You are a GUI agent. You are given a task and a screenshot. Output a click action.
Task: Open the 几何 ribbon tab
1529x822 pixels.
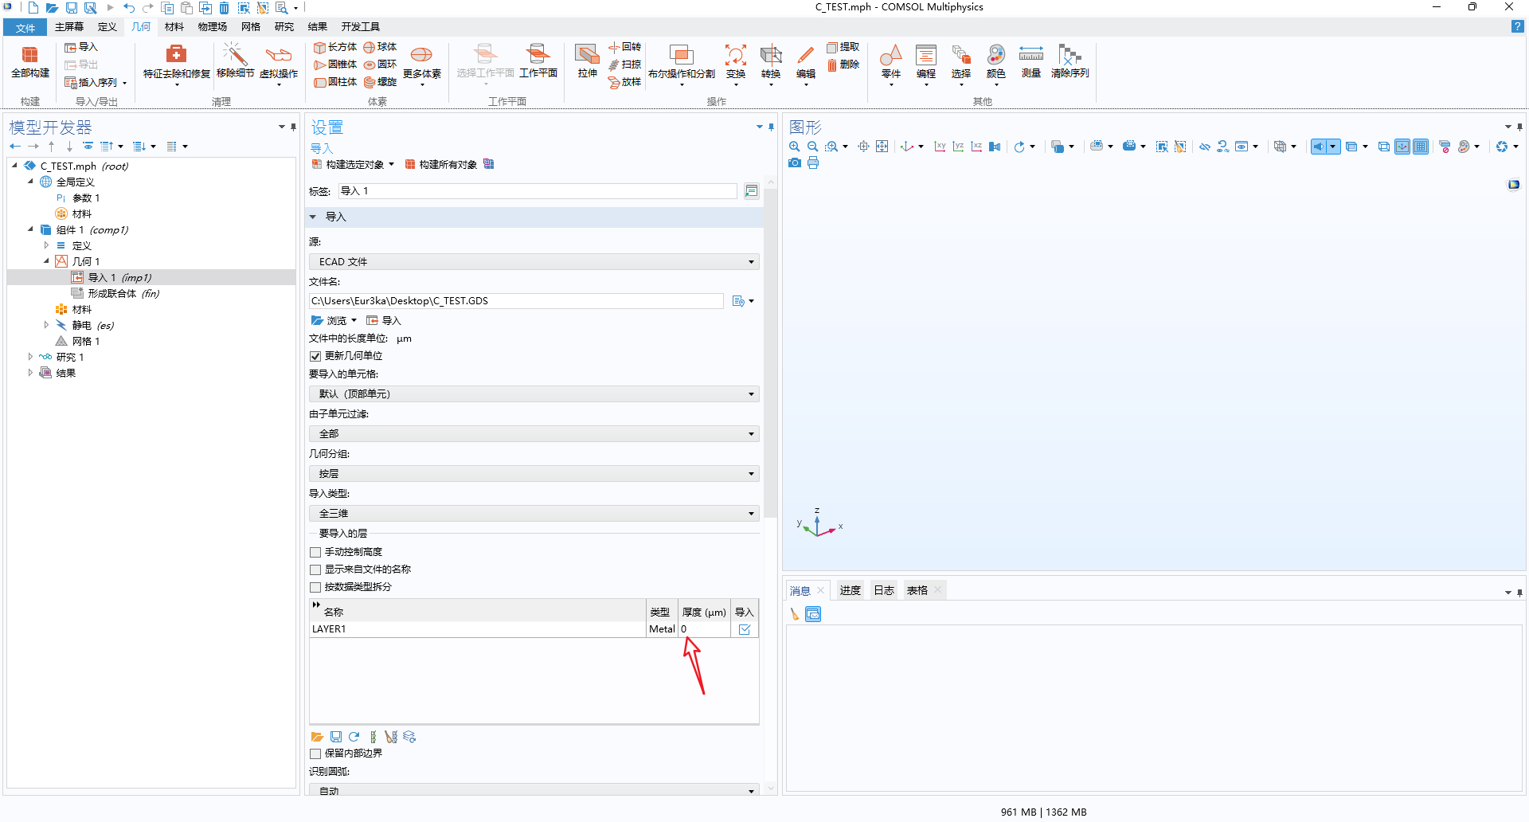click(141, 27)
